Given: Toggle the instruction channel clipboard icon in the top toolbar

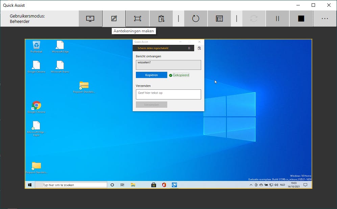Looking at the screenshot, I should click(161, 19).
